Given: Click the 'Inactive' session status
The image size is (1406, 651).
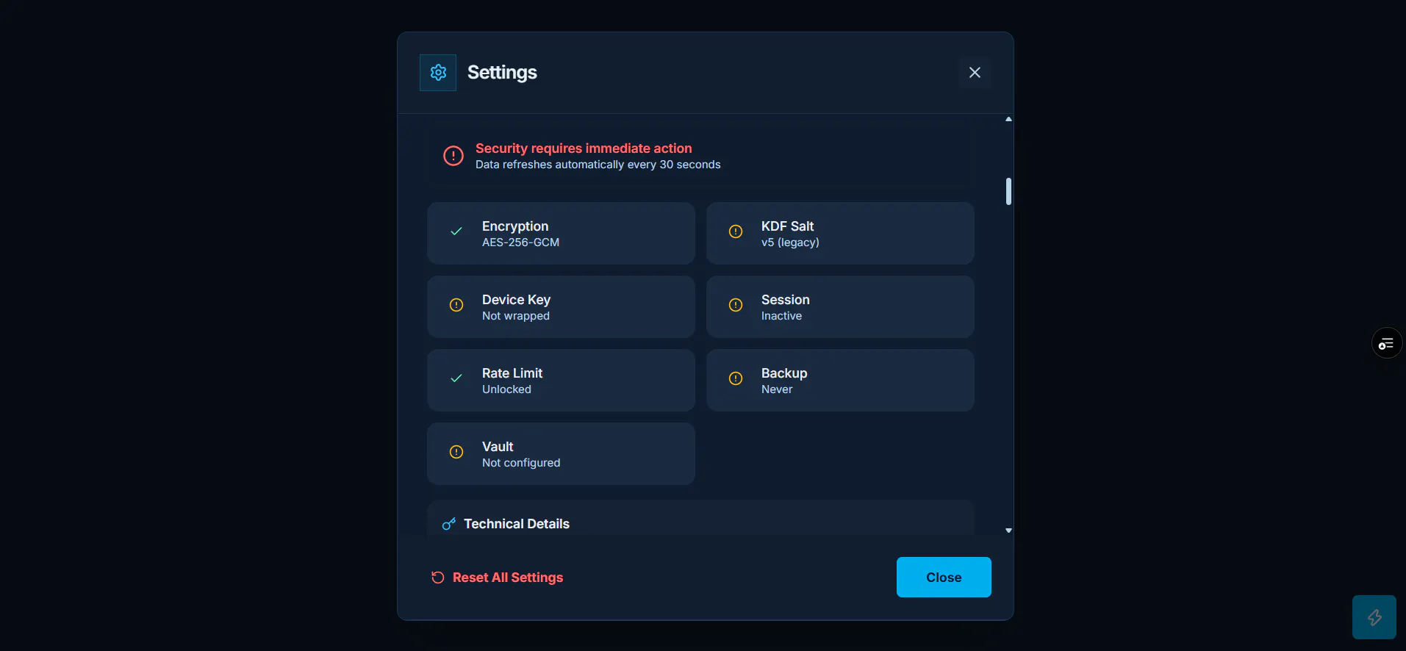Looking at the screenshot, I should pos(781,316).
